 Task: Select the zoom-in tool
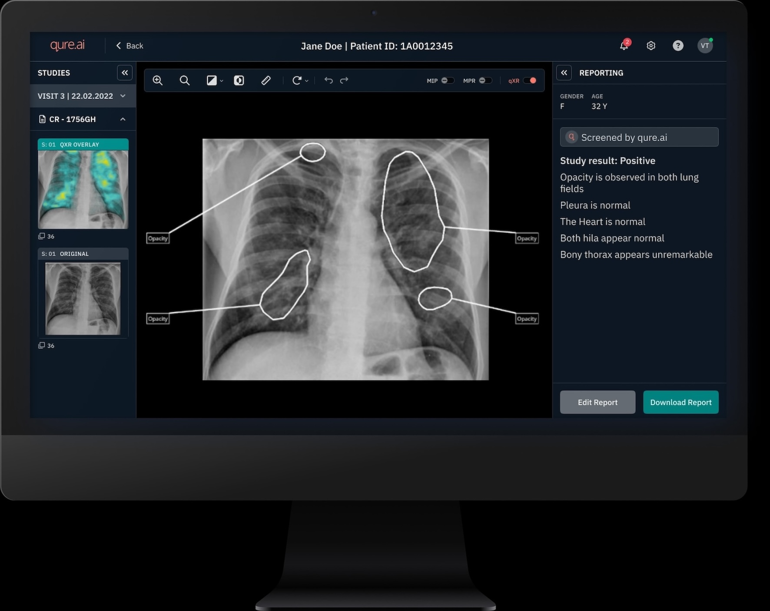point(158,80)
